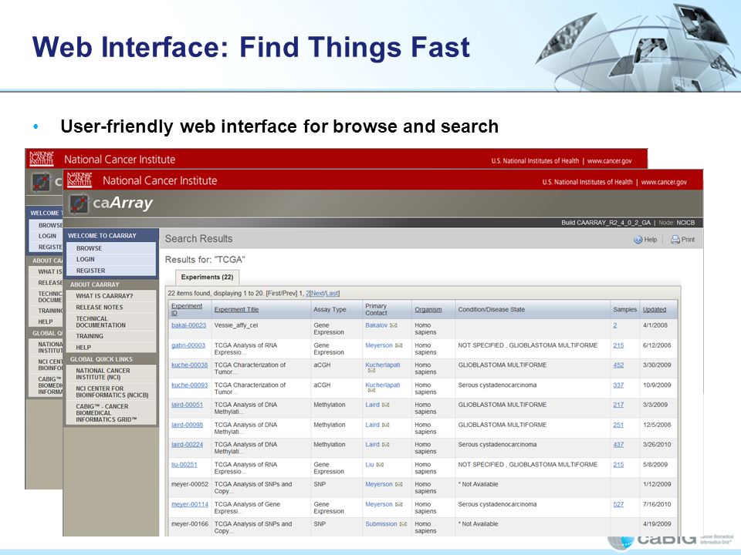Open experiment laird-00051
Viewport: 741px width, 555px height.
(187, 405)
